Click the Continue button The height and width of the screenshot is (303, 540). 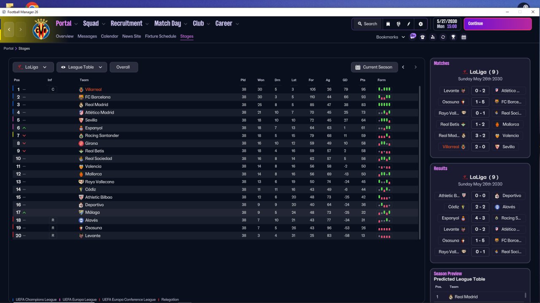tap(498, 24)
